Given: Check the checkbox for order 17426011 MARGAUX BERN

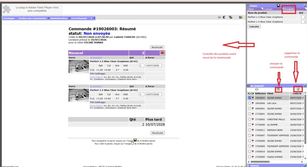Looking at the screenshot, I should pyautogui.click(x=249, y=130).
